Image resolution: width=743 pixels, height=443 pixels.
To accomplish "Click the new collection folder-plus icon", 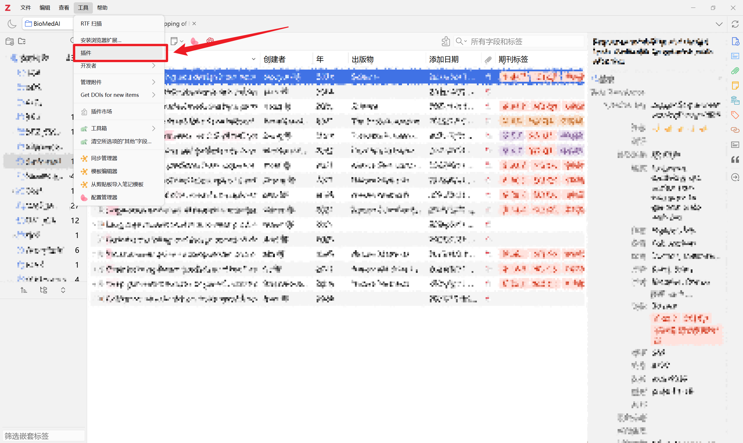I will pyautogui.click(x=10, y=41).
